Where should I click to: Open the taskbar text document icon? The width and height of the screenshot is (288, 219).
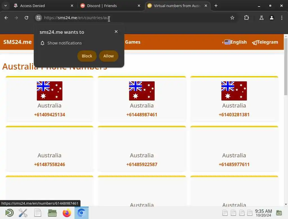[x=38, y=213]
